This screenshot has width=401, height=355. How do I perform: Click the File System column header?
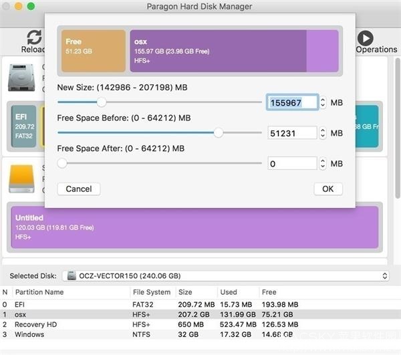pos(152,292)
